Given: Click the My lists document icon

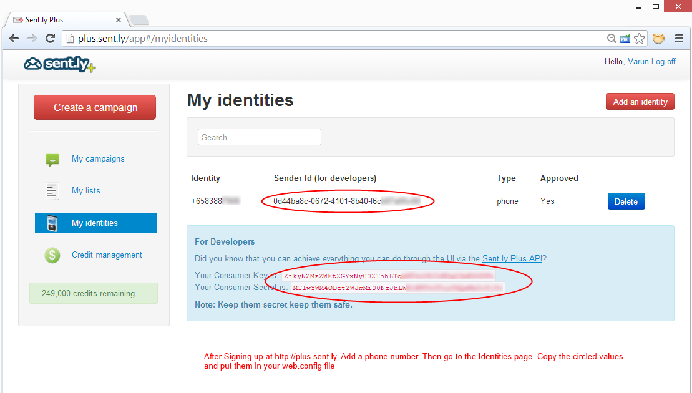Looking at the screenshot, I should click(52, 191).
